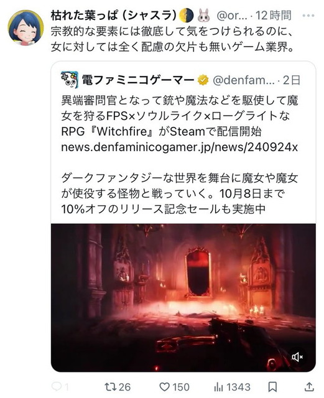Open 枯れた葉っぱ (シャスラ) display name
Viewport: 324px width, 398px height.
click(x=114, y=16)
